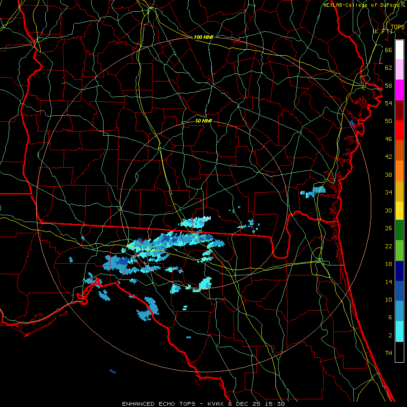Click the light green 22 kft swatch
The width and height of the screenshot is (407, 407).
399,251
